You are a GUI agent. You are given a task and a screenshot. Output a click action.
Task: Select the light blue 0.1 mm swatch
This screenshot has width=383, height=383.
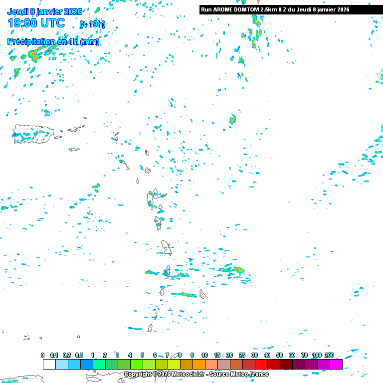[61, 365]
